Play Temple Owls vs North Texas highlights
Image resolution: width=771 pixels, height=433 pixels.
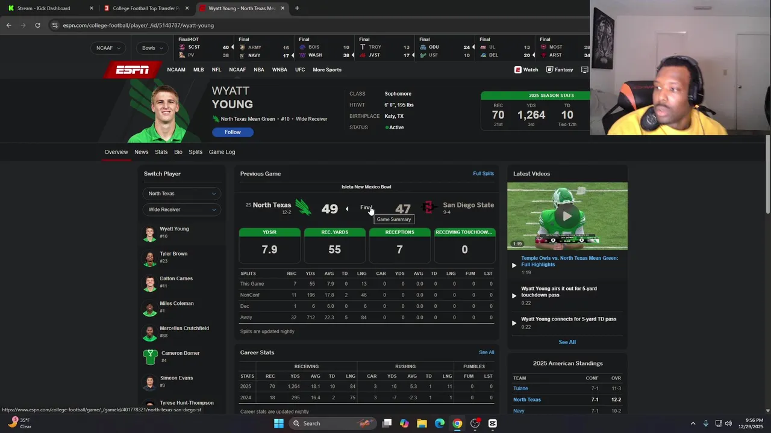[569, 261]
